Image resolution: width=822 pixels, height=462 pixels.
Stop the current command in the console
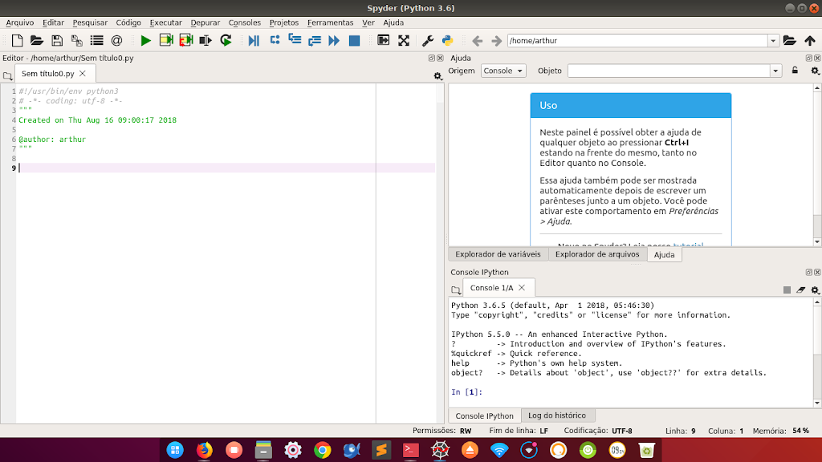(787, 290)
